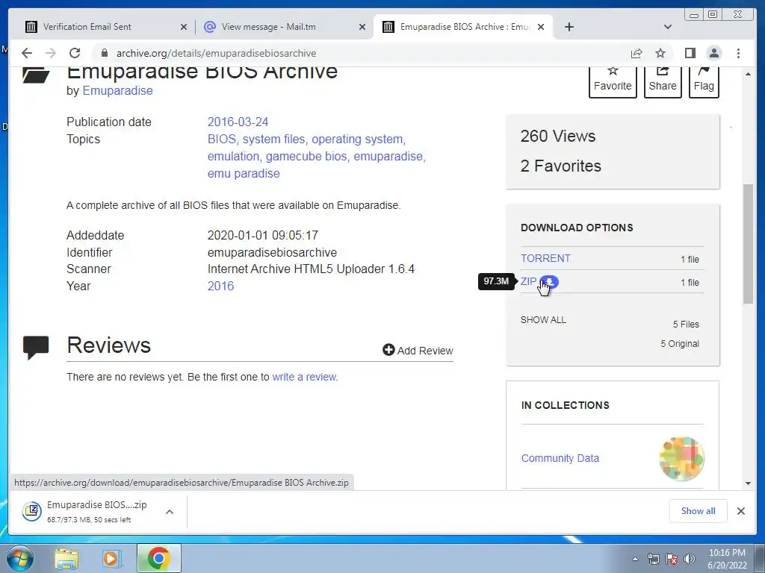This screenshot has height=573, width=765.
Task: Click the ZIP download link
Action: [x=528, y=281]
